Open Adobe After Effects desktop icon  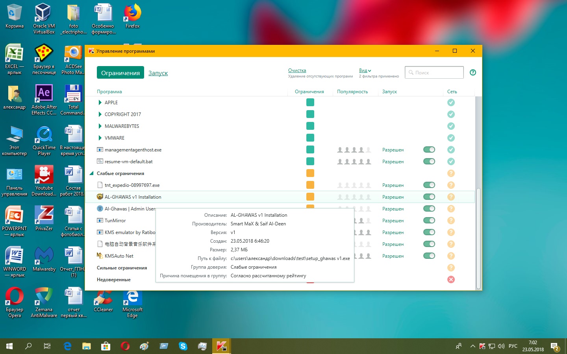coord(44,100)
